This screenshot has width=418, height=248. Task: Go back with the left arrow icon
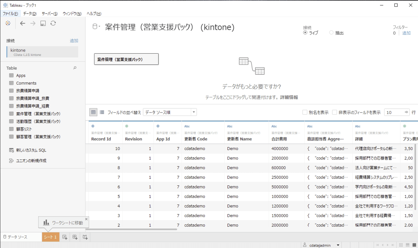tap(23, 23)
